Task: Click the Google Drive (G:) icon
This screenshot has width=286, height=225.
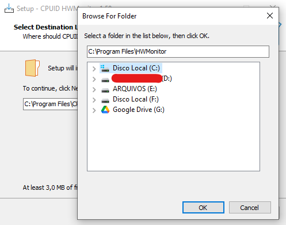Action: (105, 110)
